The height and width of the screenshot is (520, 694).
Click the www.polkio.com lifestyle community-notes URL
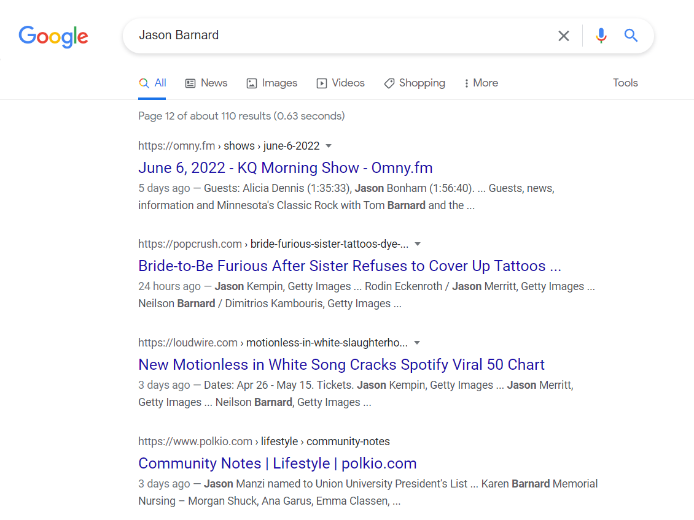tap(264, 442)
